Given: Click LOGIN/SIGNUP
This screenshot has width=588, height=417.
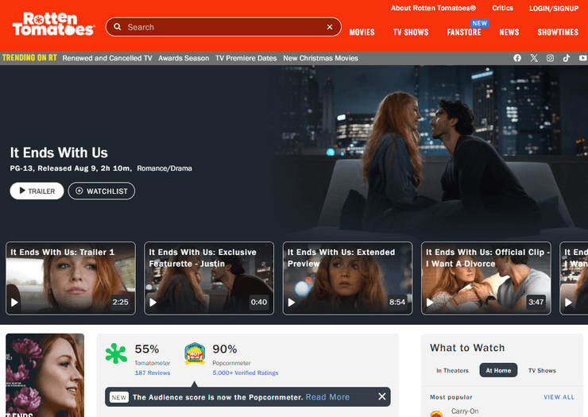Looking at the screenshot, I should tap(554, 8).
